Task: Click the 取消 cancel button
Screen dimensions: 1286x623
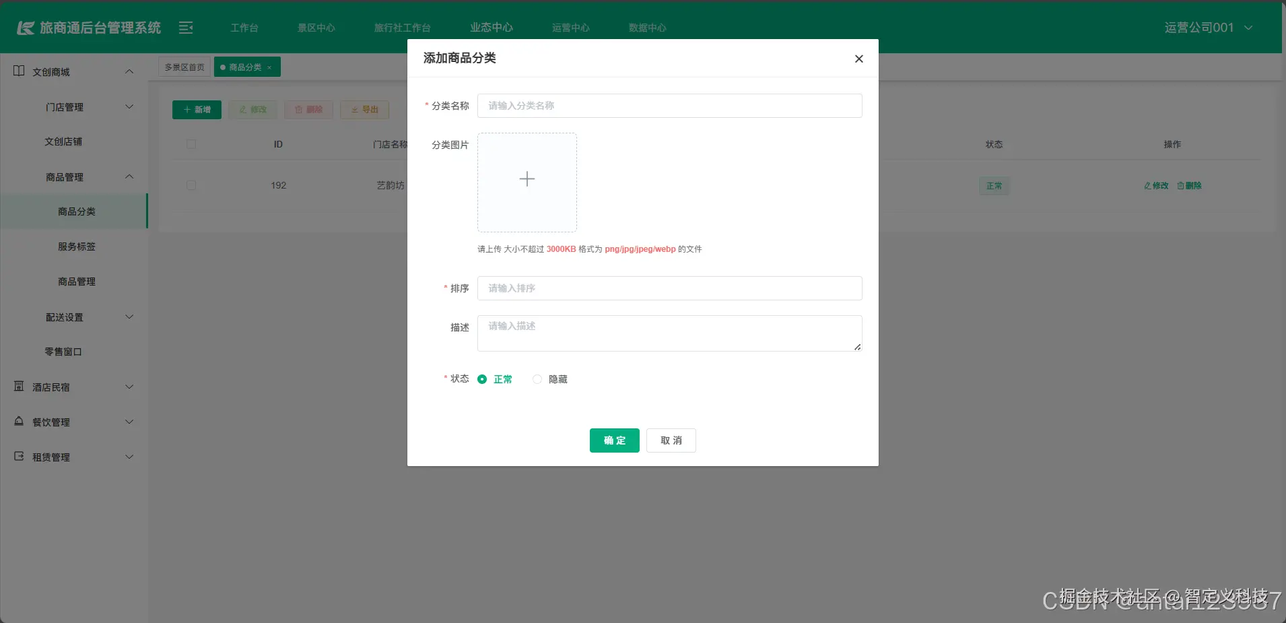Action: click(x=671, y=440)
